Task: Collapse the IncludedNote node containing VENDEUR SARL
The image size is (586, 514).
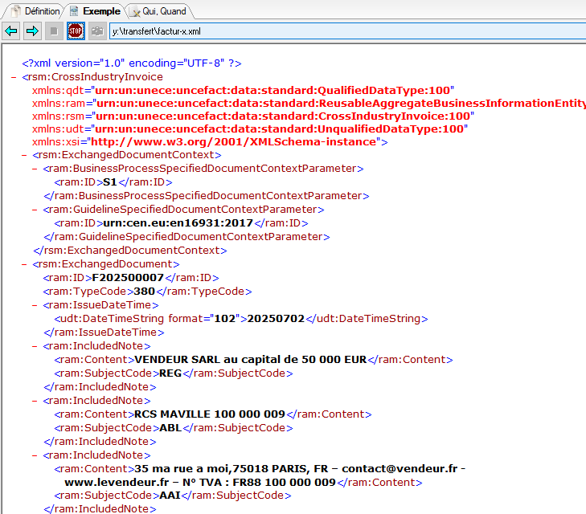Action: (x=35, y=346)
